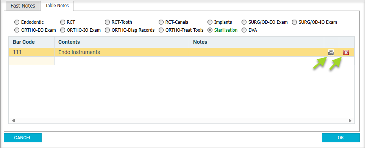Select the bar code cell 111
Screen dimensions: 365x148
coord(32,52)
